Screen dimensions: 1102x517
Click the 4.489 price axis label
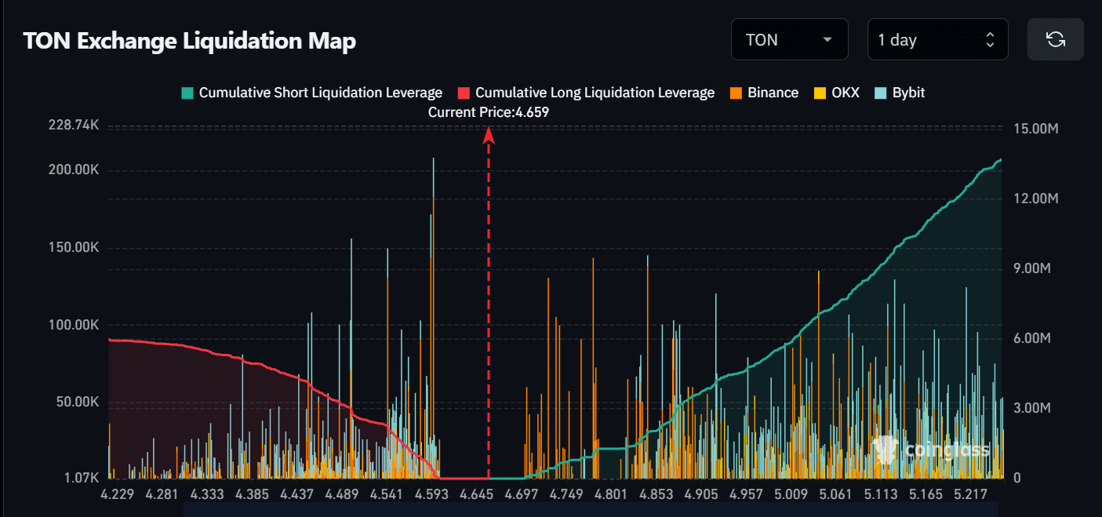pyautogui.click(x=341, y=494)
